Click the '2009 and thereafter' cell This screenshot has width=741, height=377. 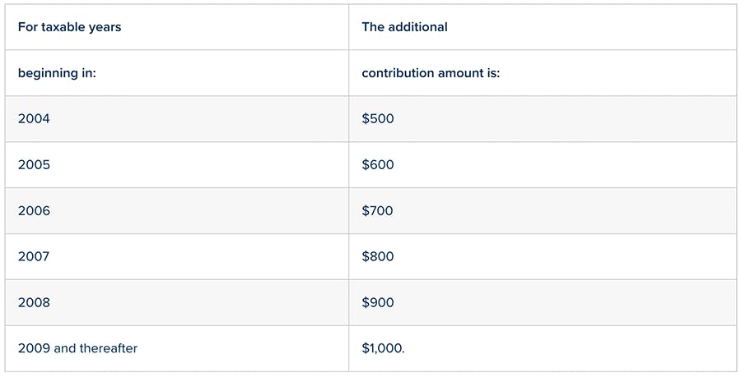(x=177, y=348)
